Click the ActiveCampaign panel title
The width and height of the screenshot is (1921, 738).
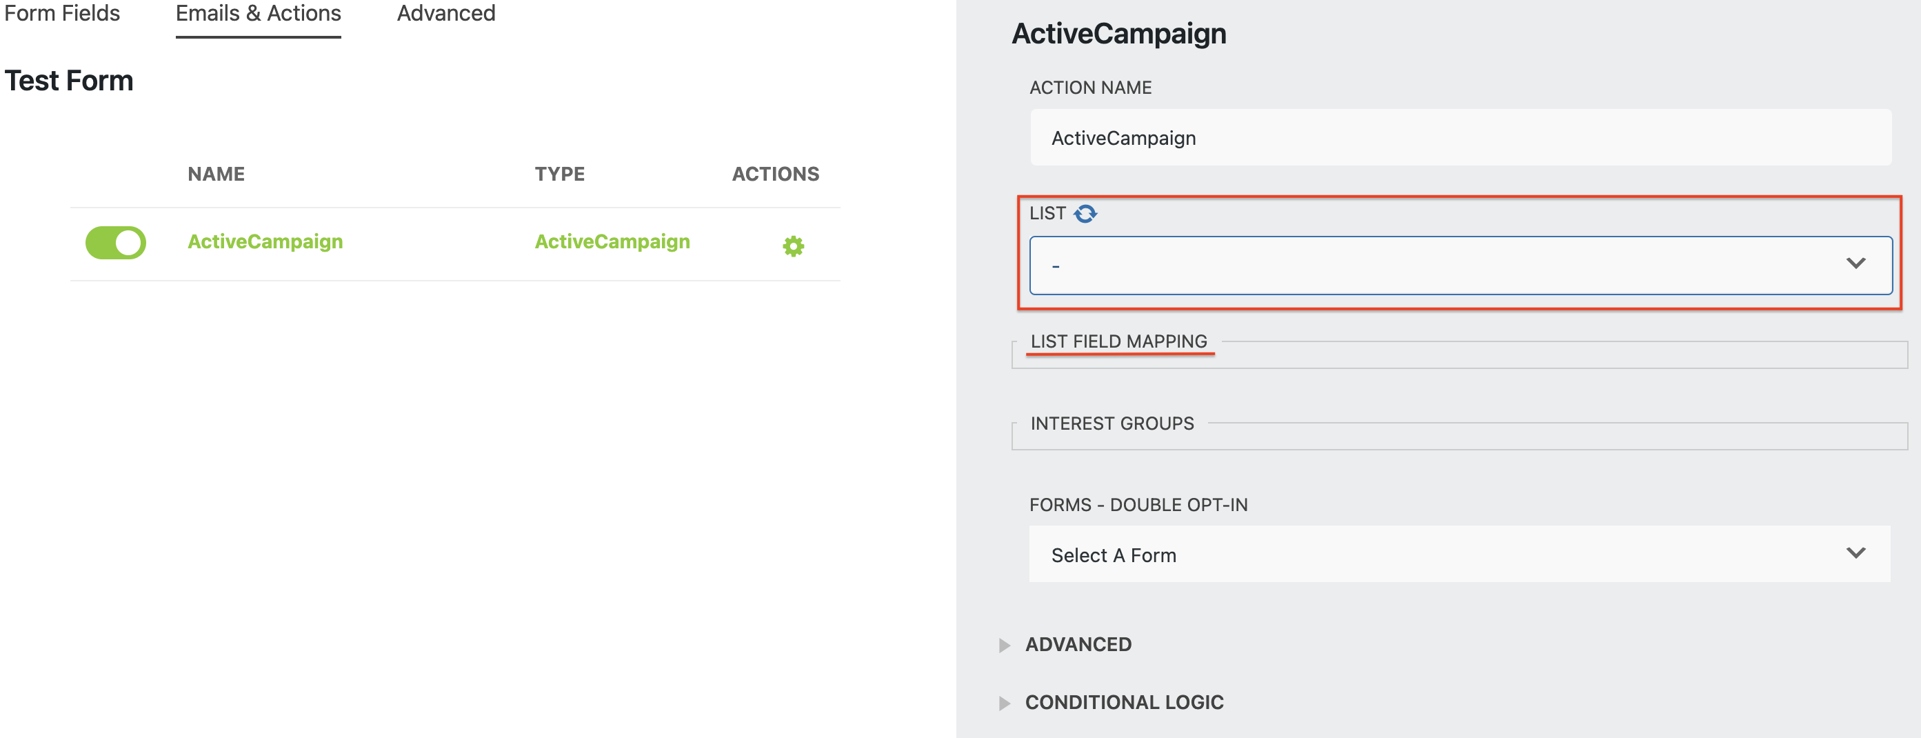[1118, 34]
